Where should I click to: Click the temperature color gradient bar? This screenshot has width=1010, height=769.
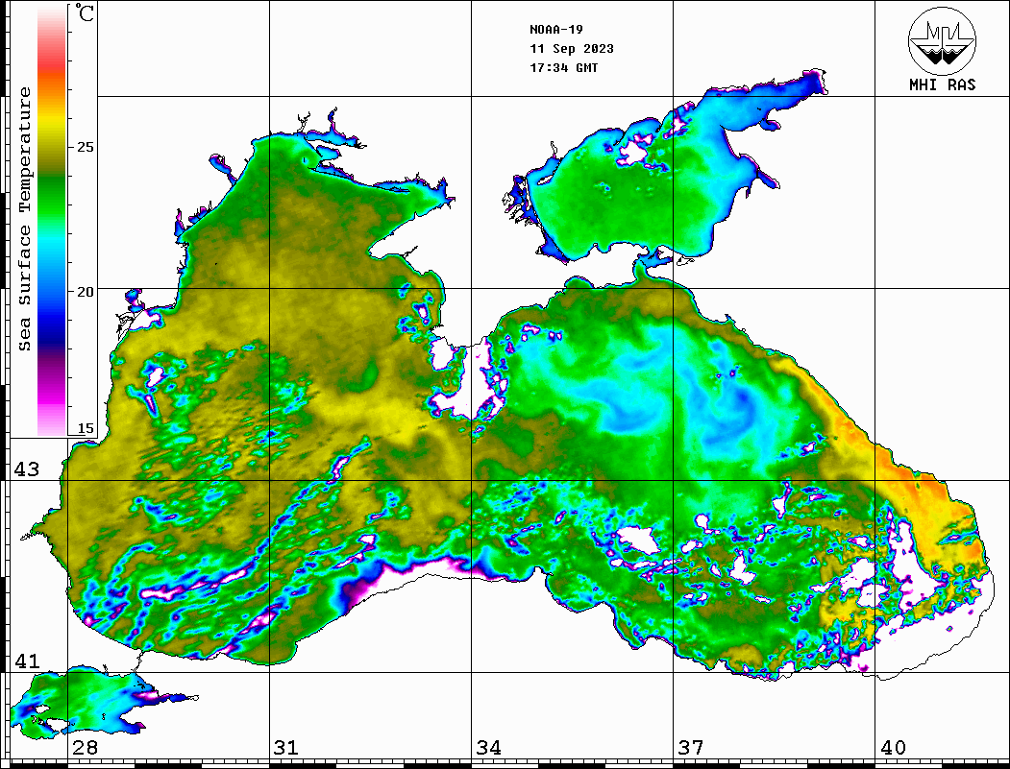click(x=52, y=220)
